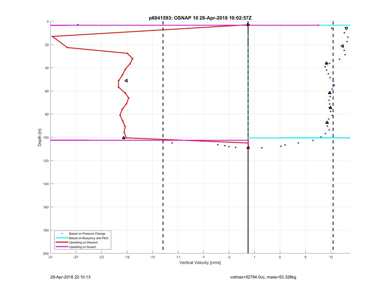Click the x-axis tick label 5
Image resolution: width=387 pixels, height=285 pixels.
point(280,257)
